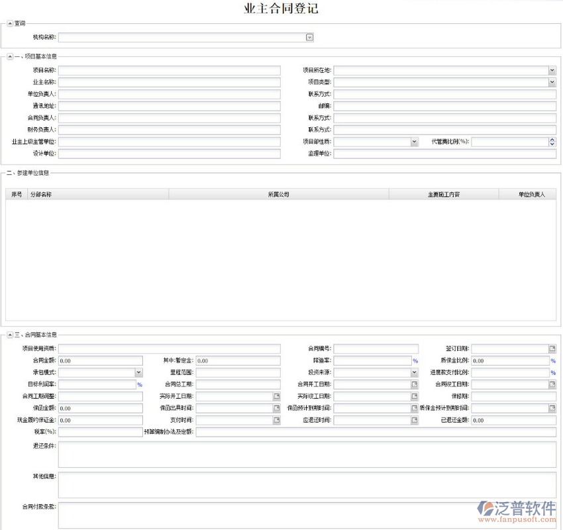
Task: Click the 监理单位 input field
Action: click(x=445, y=154)
